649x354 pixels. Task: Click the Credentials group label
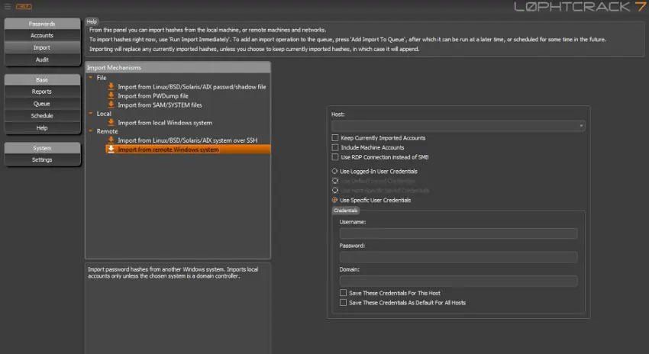[x=346, y=211]
